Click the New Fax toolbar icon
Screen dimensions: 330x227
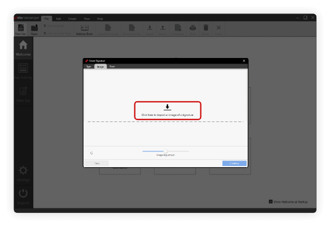[x=21, y=28]
